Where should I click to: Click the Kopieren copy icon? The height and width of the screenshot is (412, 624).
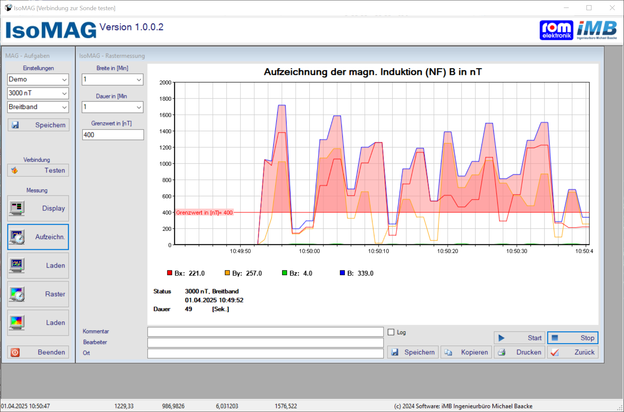[448, 352]
